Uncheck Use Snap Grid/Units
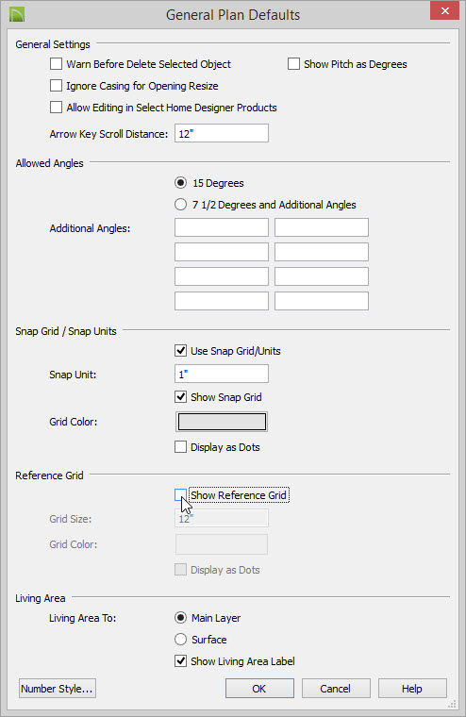This screenshot has width=466, height=717. click(180, 351)
